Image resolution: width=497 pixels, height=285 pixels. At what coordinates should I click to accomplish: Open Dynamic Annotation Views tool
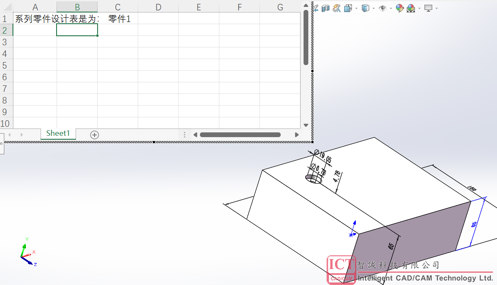pyautogui.click(x=337, y=8)
